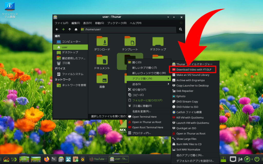The image size is (263, 164).
Task: Open the 移動(G) menu
Action: 99,23
